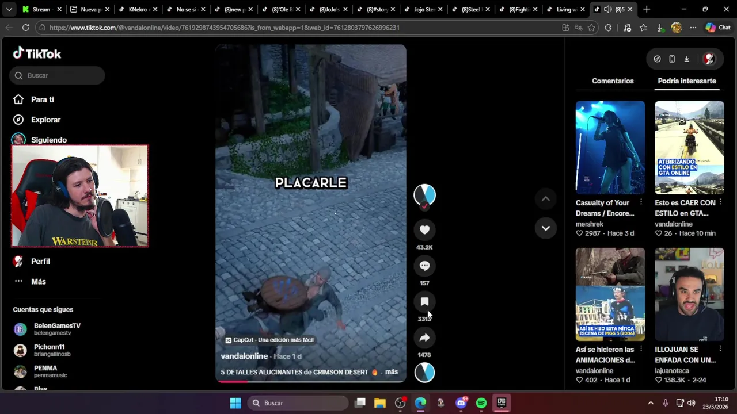Open 'ILLOJUAN SE ENFADA' video thumbnail

click(x=689, y=294)
